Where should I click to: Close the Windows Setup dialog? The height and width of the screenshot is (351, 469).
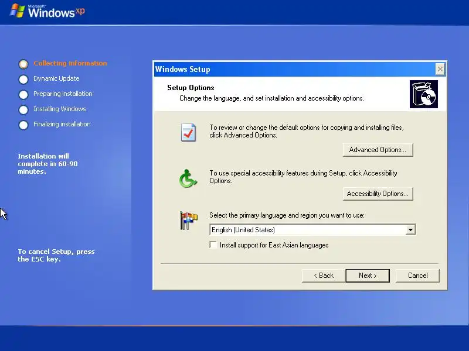tap(440, 69)
